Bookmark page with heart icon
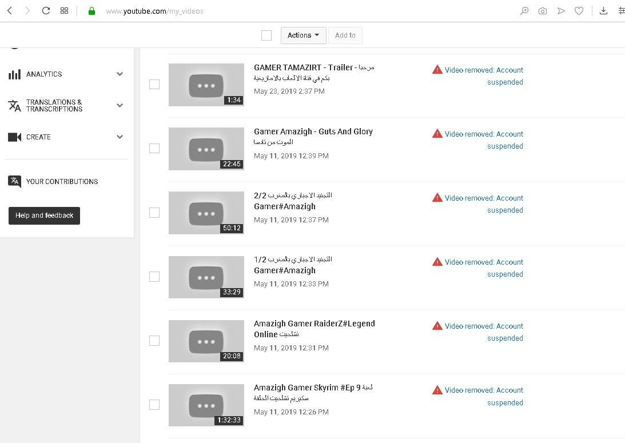 [x=579, y=11]
